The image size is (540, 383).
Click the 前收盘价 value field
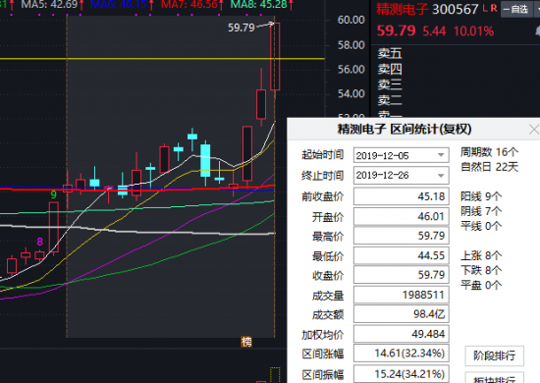tap(402, 196)
